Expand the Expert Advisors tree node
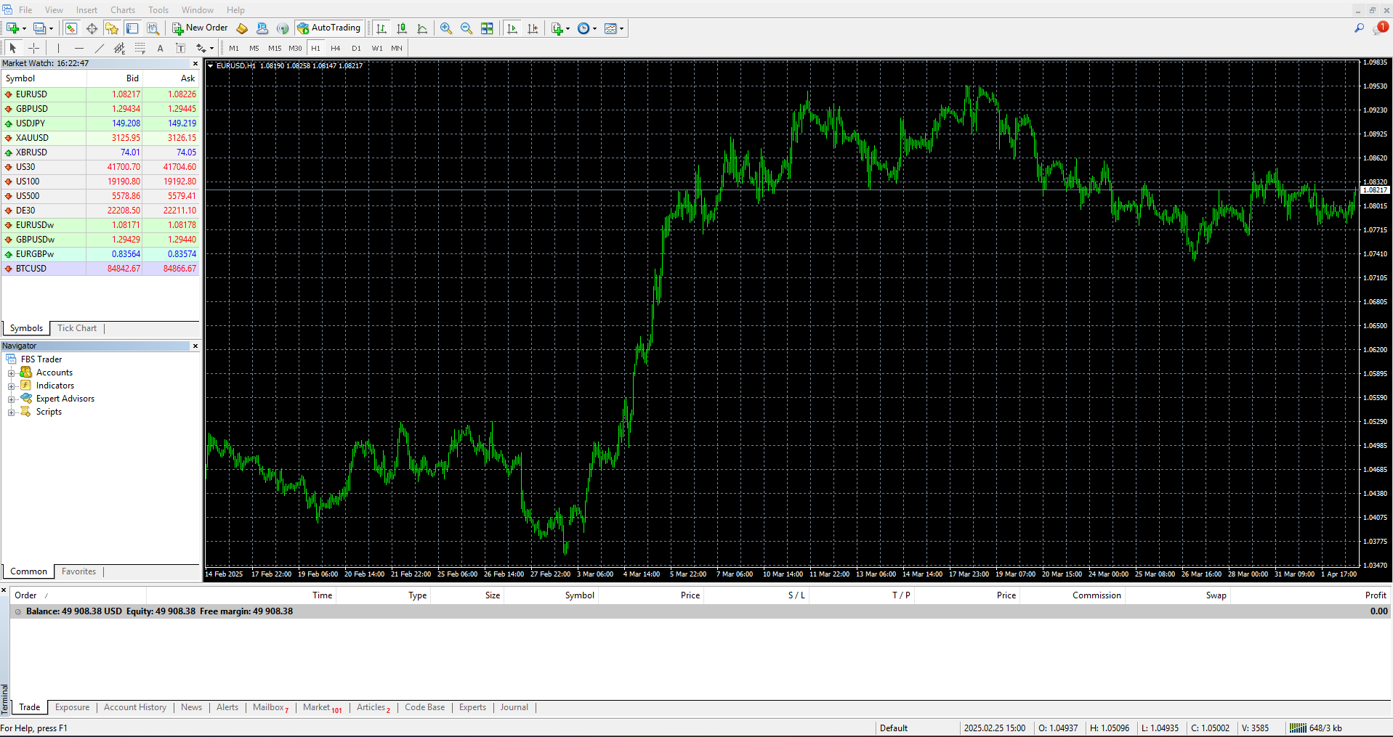The width and height of the screenshot is (1393, 737). point(12,399)
